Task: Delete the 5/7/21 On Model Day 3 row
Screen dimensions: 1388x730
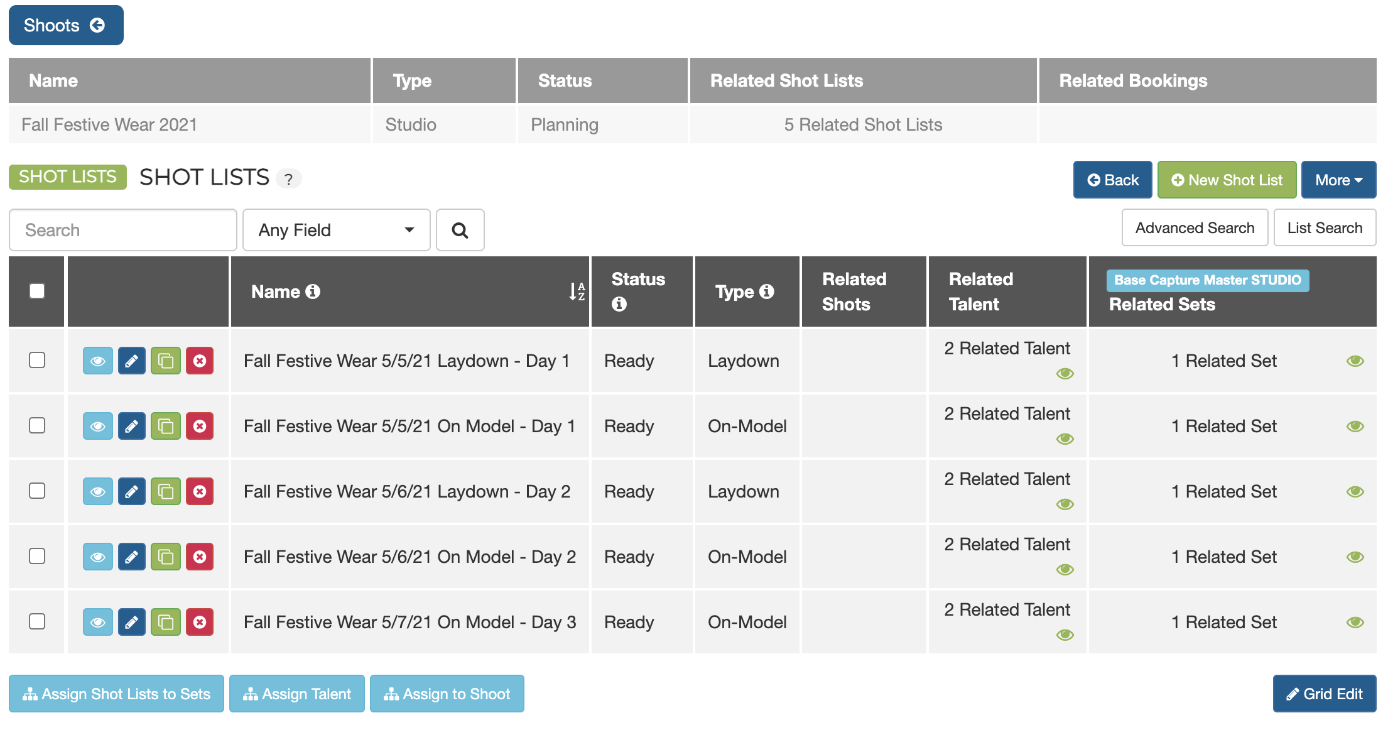Action: (200, 623)
